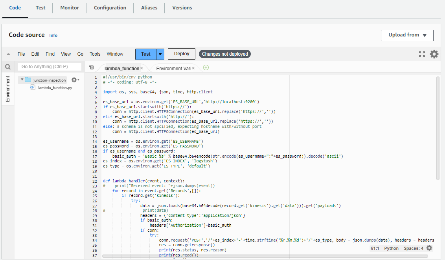Open editor preferences gear icon
This screenshot has width=445, height=260.
tap(434, 54)
